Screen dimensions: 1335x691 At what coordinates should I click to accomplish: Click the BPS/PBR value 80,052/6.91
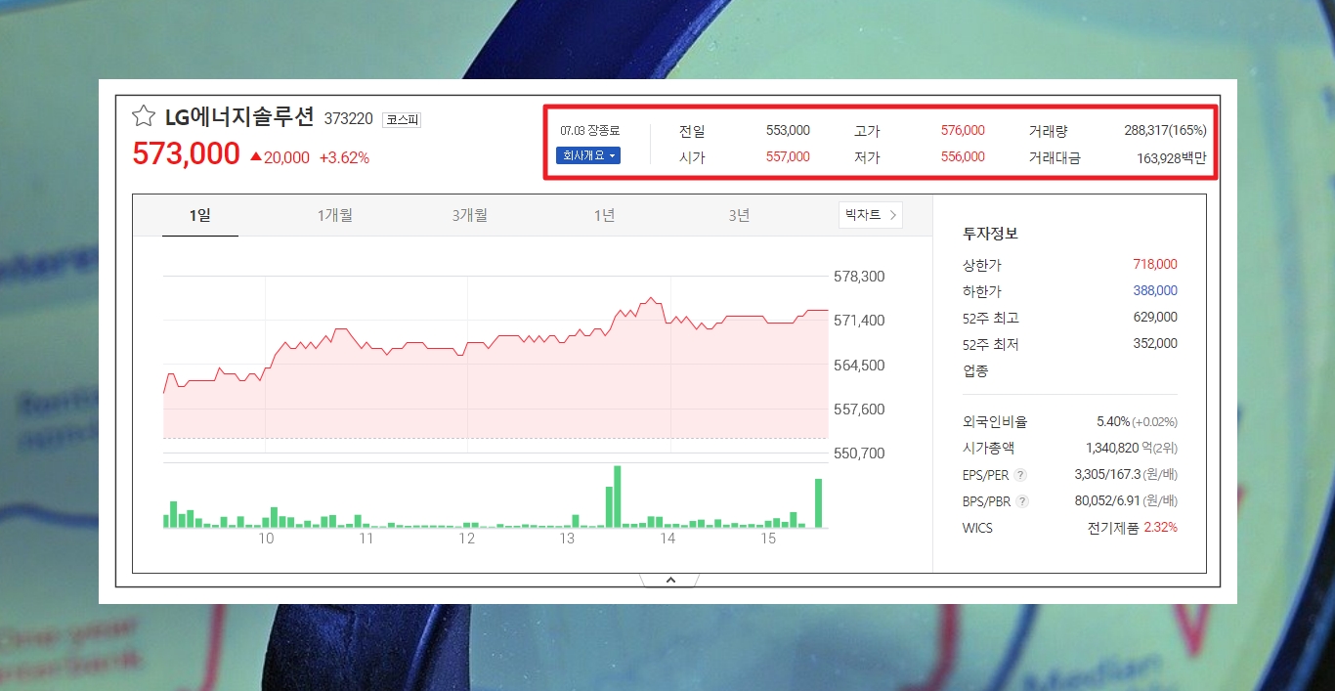(x=1105, y=500)
